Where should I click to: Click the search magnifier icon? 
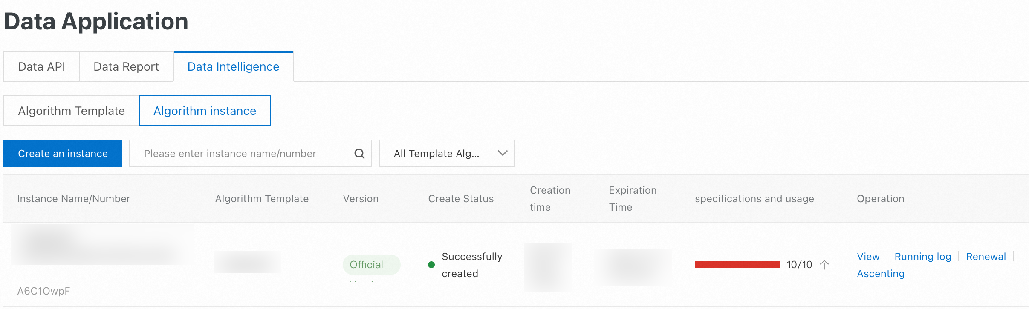[x=359, y=154]
